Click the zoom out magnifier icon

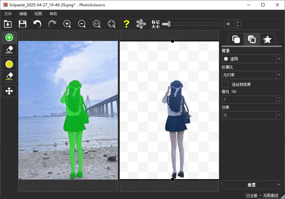tap(82, 24)
